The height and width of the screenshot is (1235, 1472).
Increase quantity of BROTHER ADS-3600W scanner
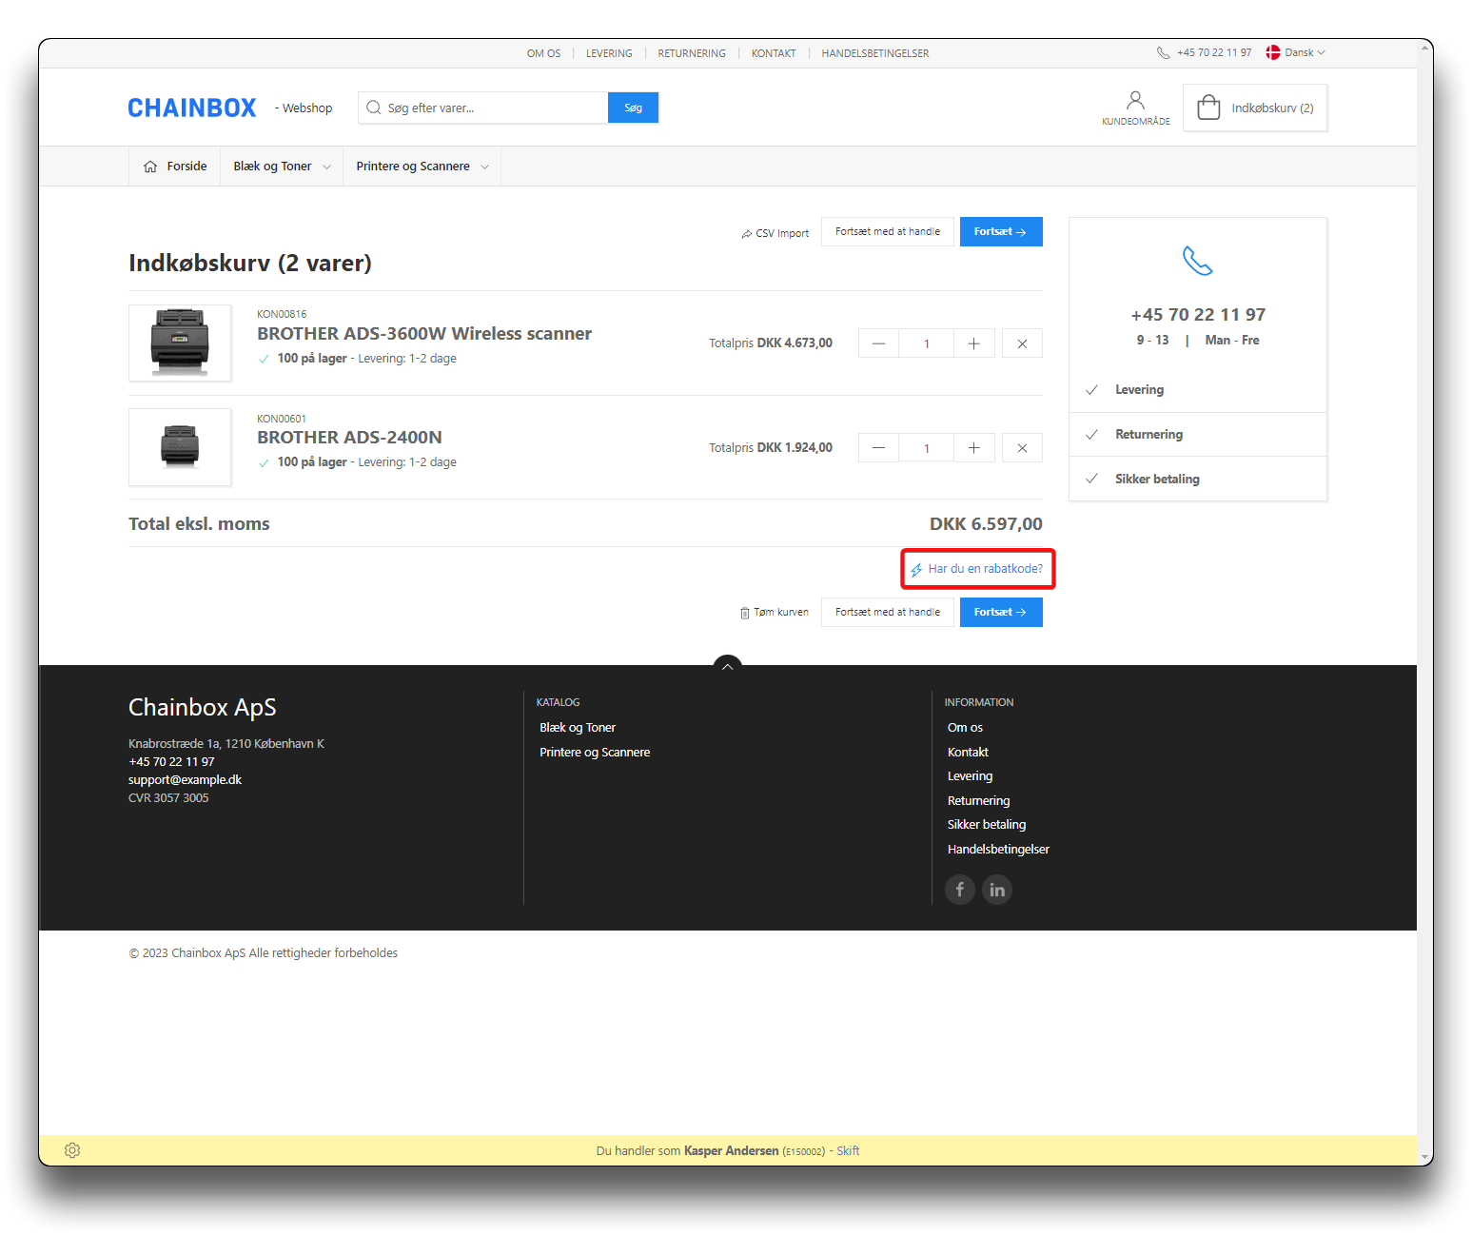973,343
